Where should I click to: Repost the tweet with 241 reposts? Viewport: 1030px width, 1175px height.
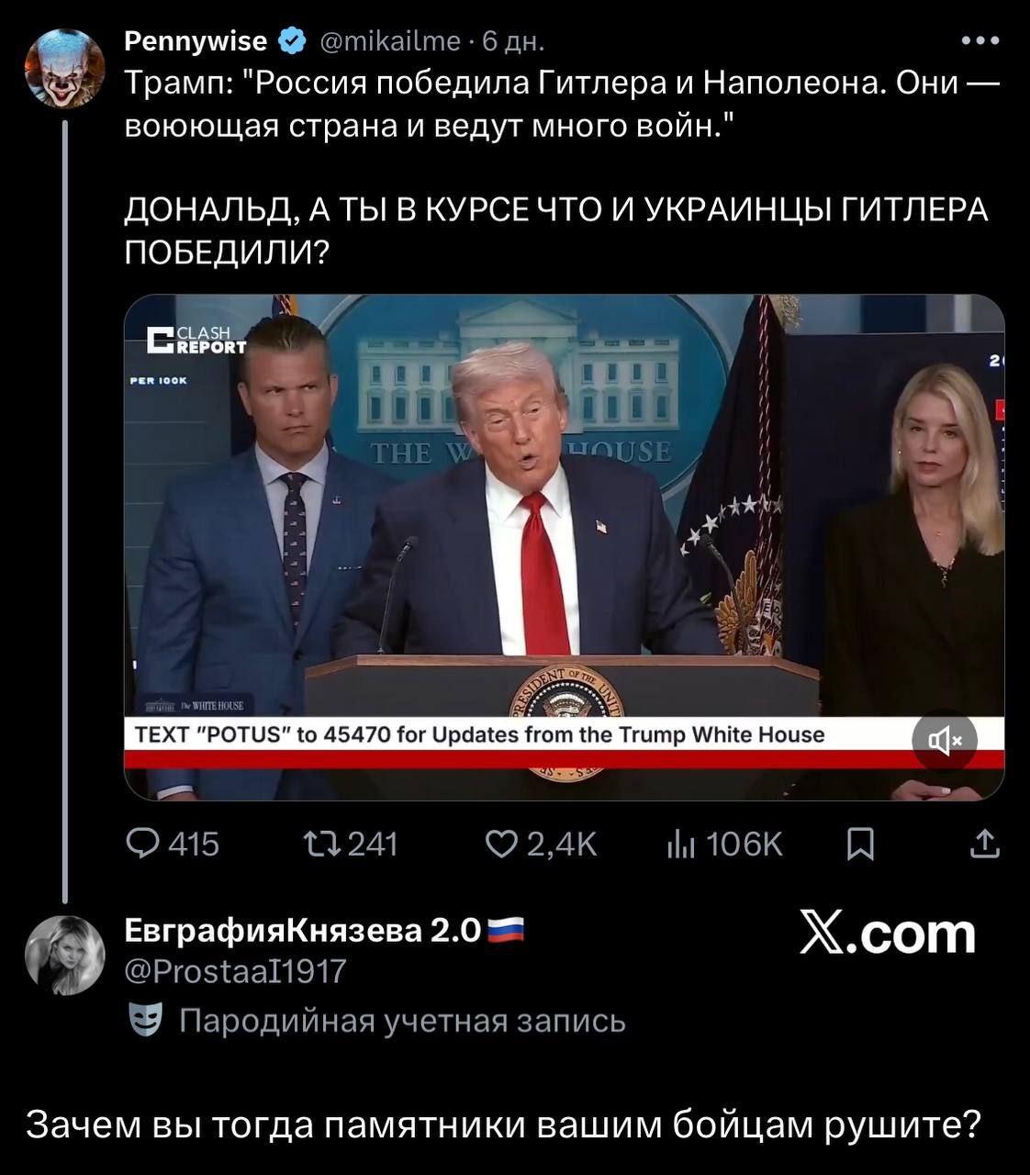tap(350, 844)
